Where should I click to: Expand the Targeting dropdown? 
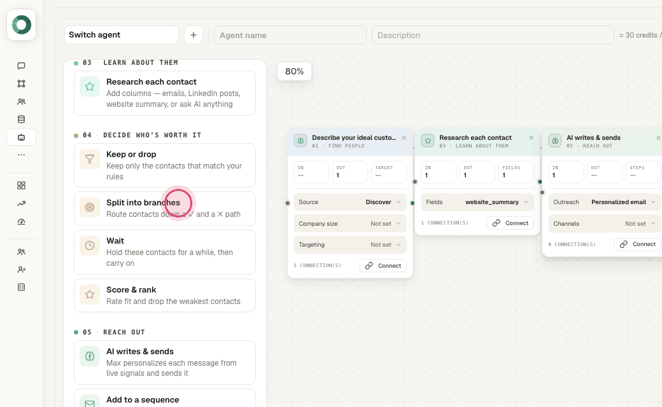pyautogui.click(x=350, y=245)
